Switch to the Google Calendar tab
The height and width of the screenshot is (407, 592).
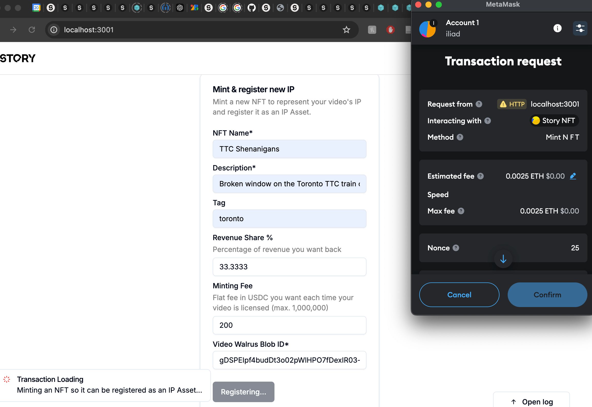(36, 8)
